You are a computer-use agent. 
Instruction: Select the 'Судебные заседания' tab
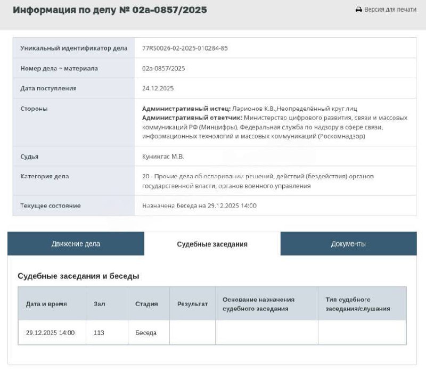[212, 244]
